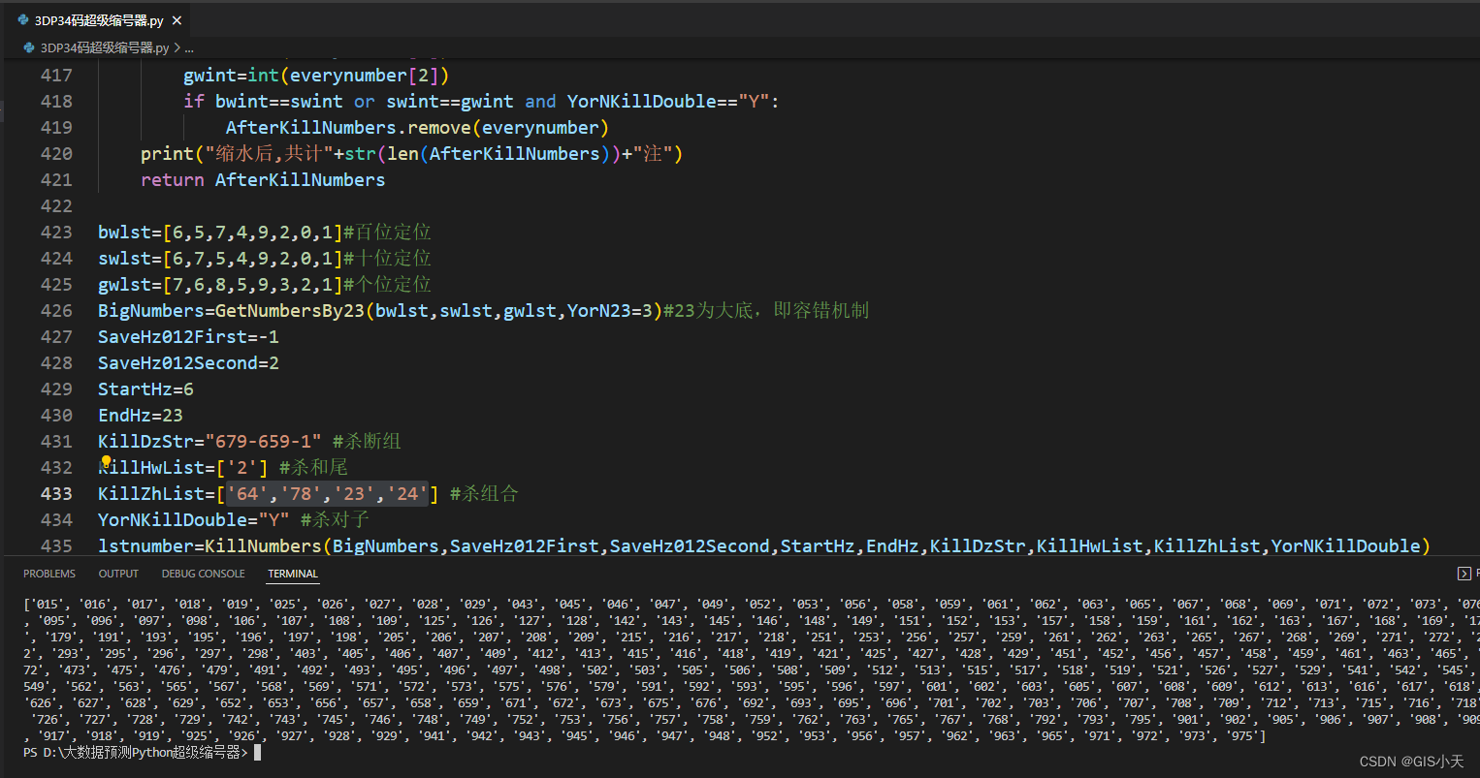Click the print statement on line 420
The height and width of the screenshot is (778, 1480).
tap(412, 154)
